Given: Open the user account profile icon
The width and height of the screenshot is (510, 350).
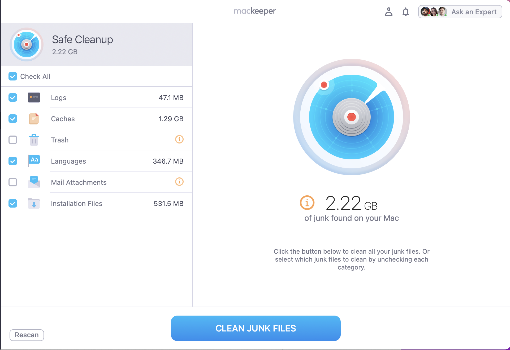Looking at the screenshot, I should [389, 12].
